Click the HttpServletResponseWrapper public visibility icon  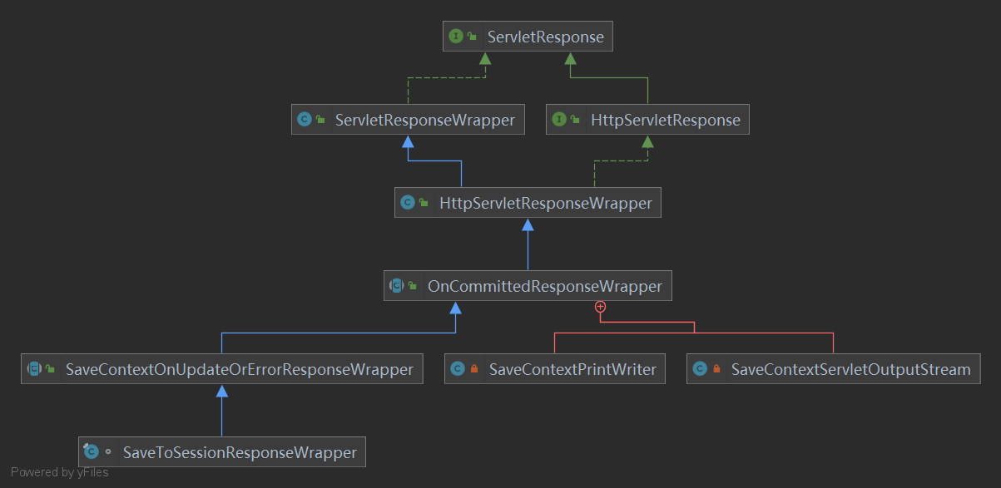point(424,203)
